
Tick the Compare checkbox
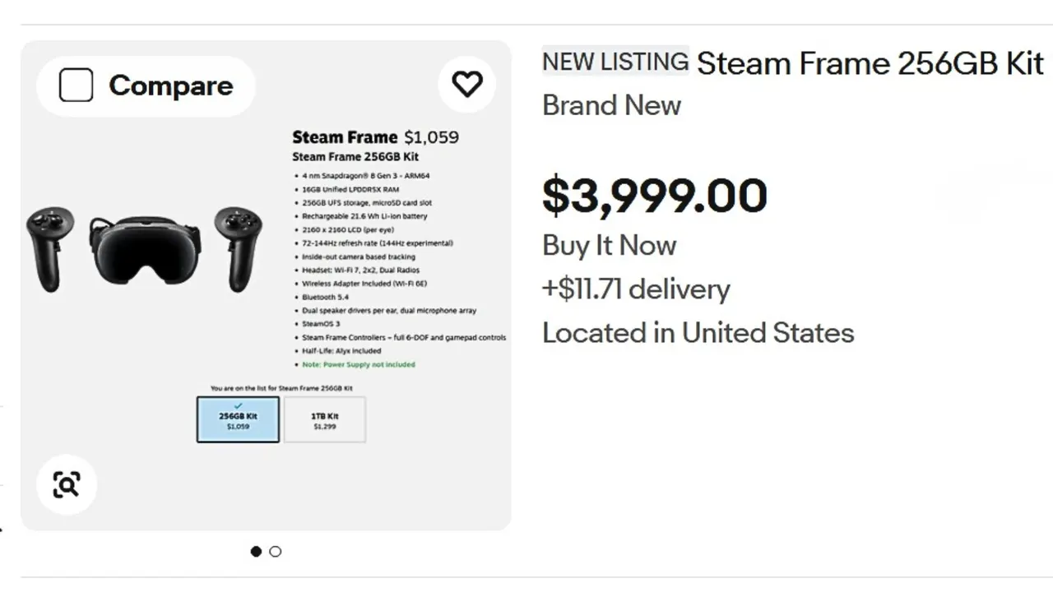(76, 86)
